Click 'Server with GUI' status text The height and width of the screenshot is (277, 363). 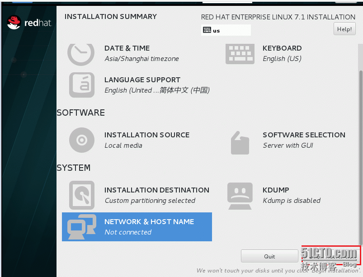(x=288, y=146)
